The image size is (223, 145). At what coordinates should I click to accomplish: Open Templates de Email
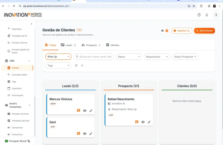pyautogui.click(x=20, y=121)
